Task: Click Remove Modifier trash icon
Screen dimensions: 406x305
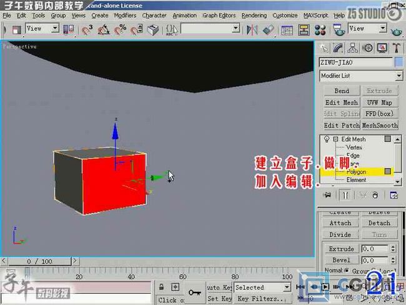Action: pos(375,195)
